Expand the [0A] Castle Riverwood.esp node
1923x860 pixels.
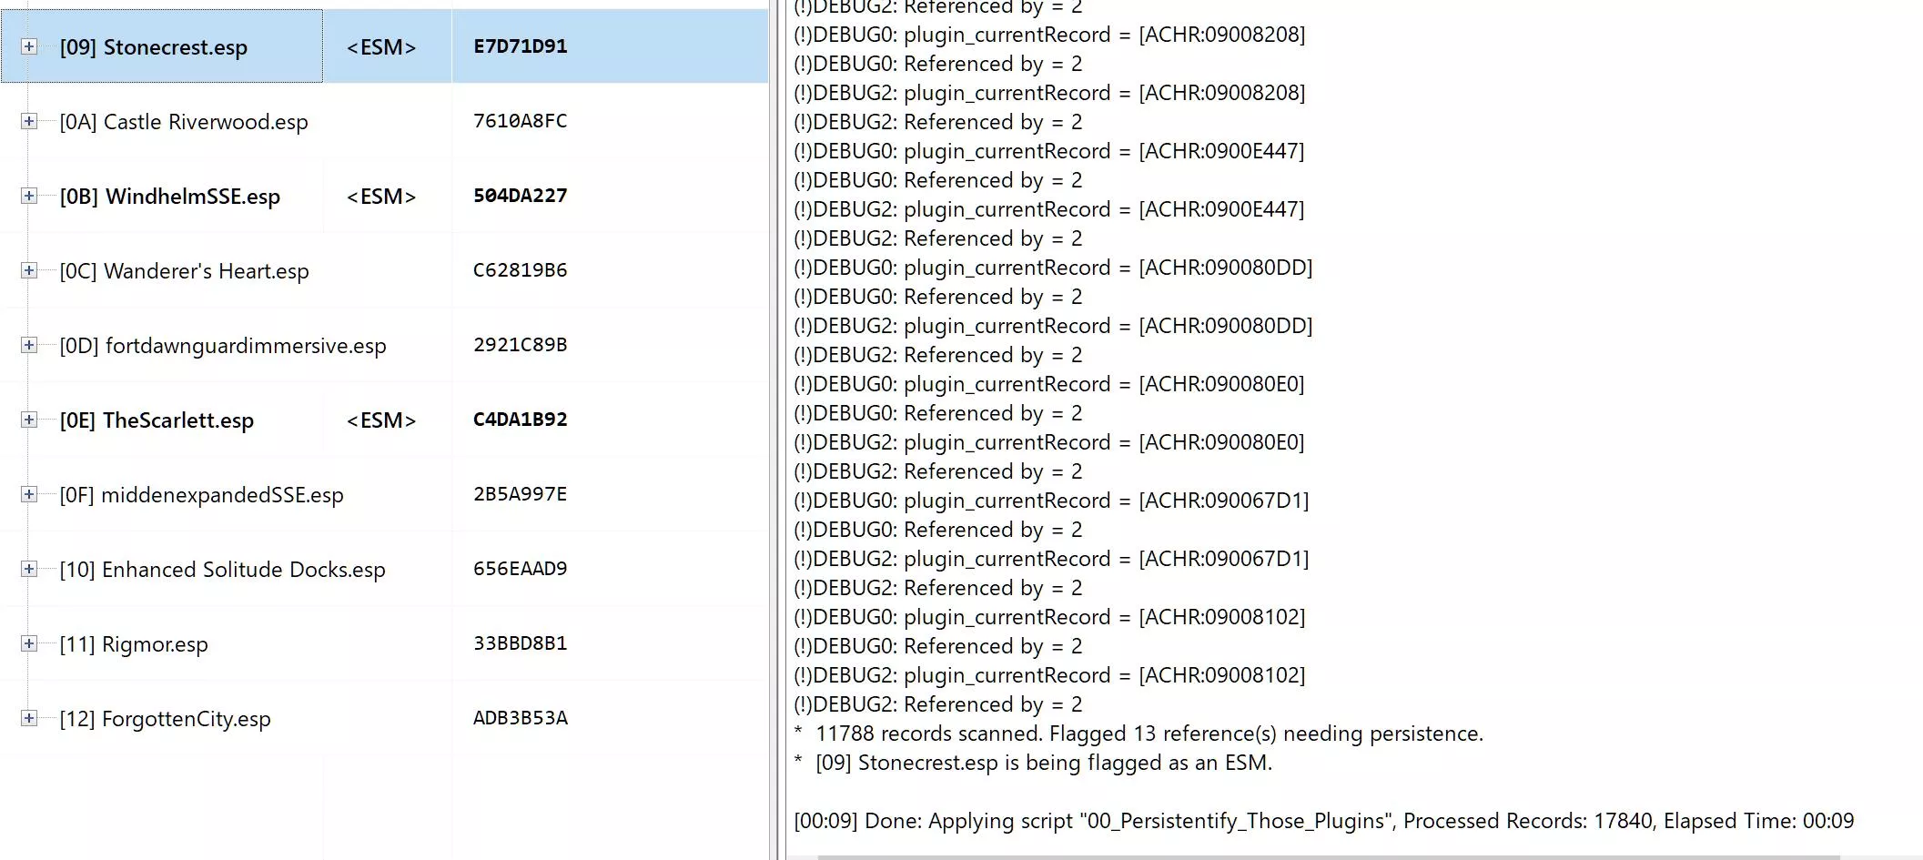[x=29, y=121]
